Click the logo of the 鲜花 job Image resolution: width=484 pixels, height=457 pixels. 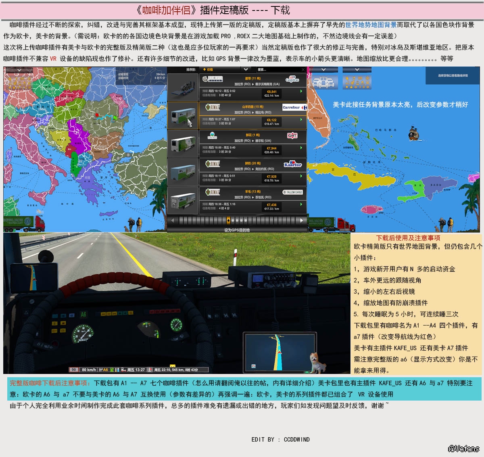pos(212,135)
